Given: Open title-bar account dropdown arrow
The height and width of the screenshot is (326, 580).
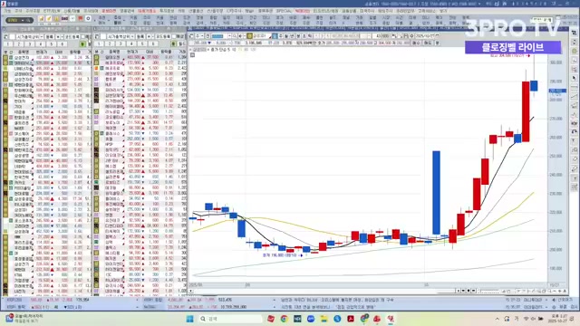Looking at the screenshot, I should [479, 4].
